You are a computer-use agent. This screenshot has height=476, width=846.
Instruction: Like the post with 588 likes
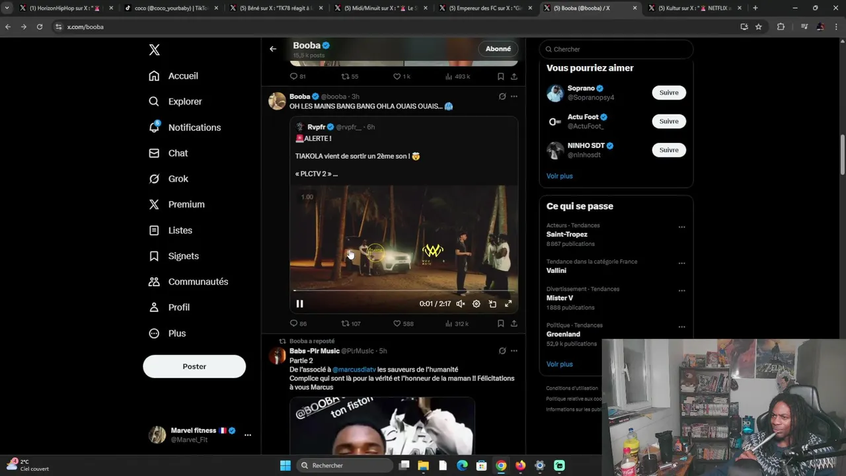tap(403, 323)
